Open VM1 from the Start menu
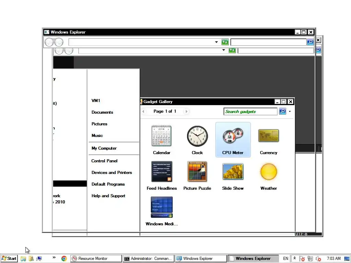The width and height of the screenshot is (351, 263). pos(96,101)
